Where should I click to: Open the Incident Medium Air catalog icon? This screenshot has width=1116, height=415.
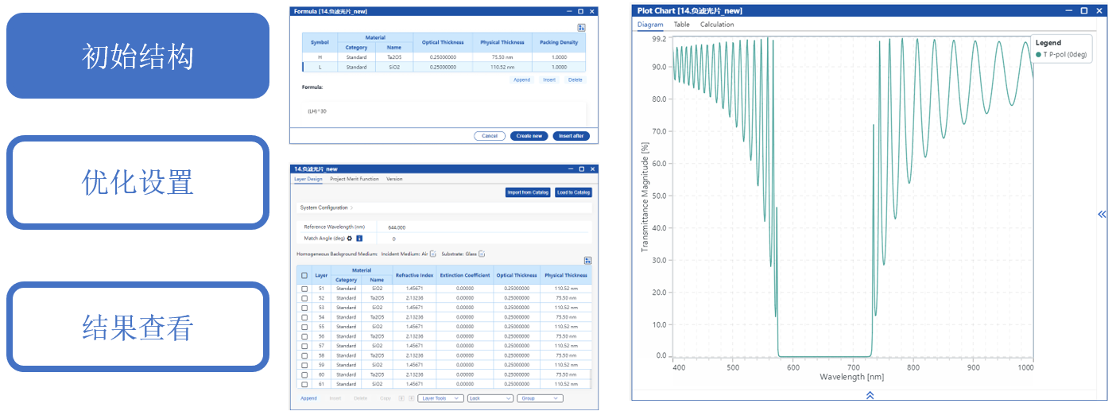[x=433, y=254]
